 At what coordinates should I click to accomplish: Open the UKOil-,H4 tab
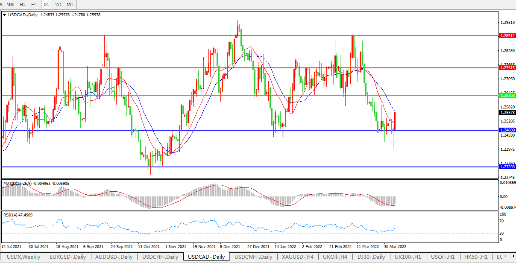pos(335,257)
